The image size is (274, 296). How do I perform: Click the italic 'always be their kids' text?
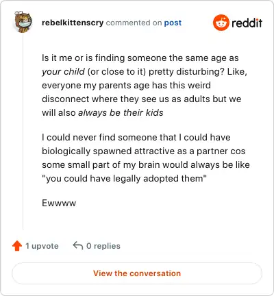point(121,113)
